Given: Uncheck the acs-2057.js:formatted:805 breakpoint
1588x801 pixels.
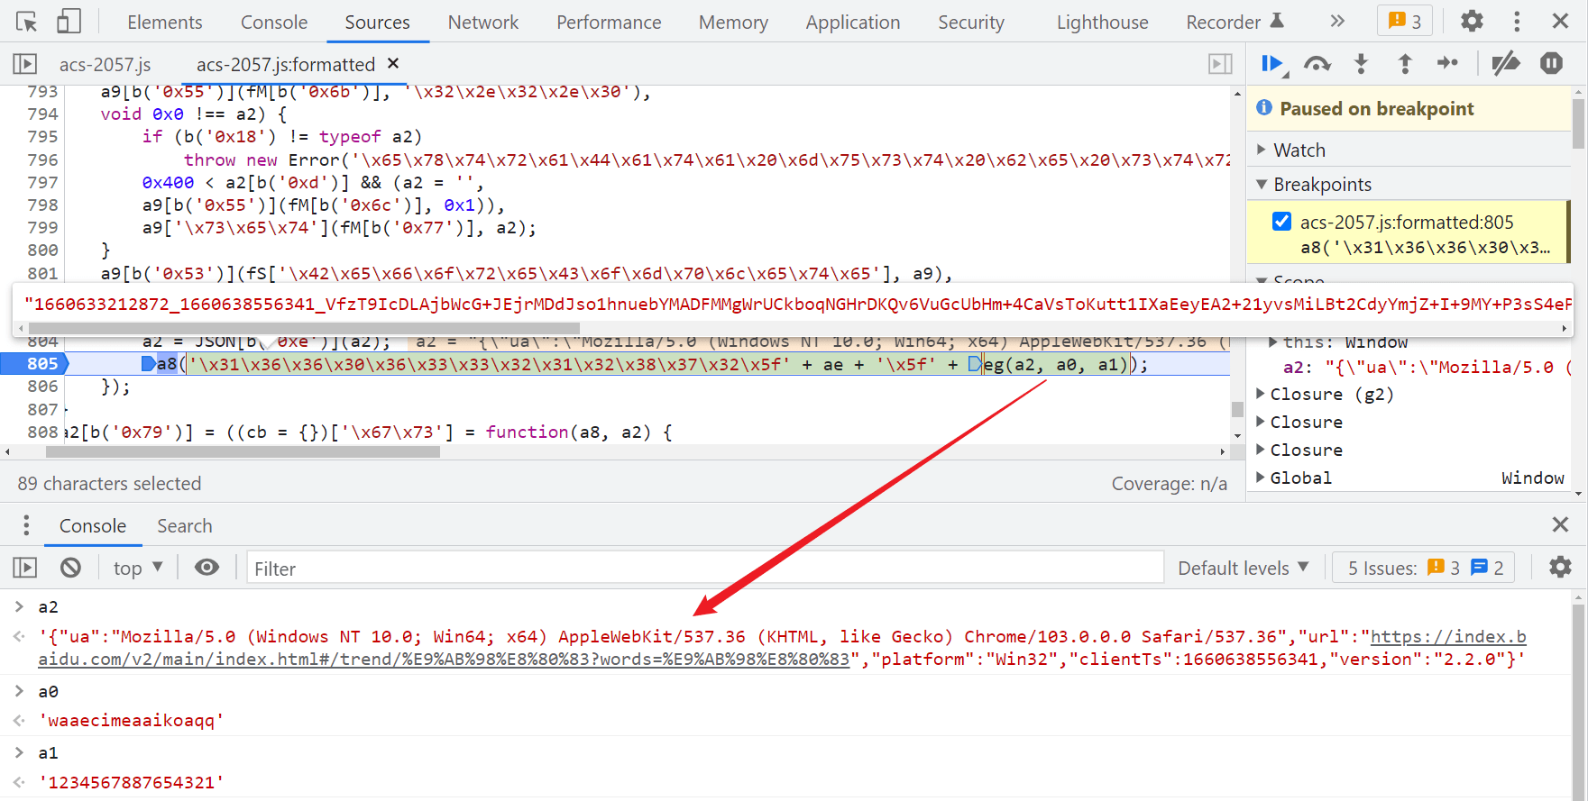Looking at the screenshot, I should click(1281, 222).
